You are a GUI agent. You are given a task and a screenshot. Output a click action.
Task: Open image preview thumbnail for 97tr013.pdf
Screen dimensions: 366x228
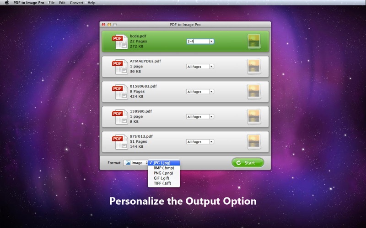coord(254,142)
